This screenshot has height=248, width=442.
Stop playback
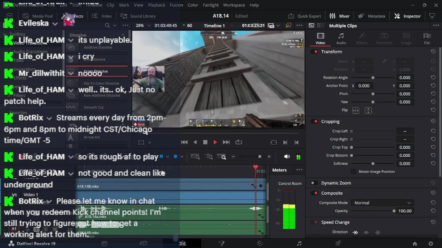tap(205, 142)
